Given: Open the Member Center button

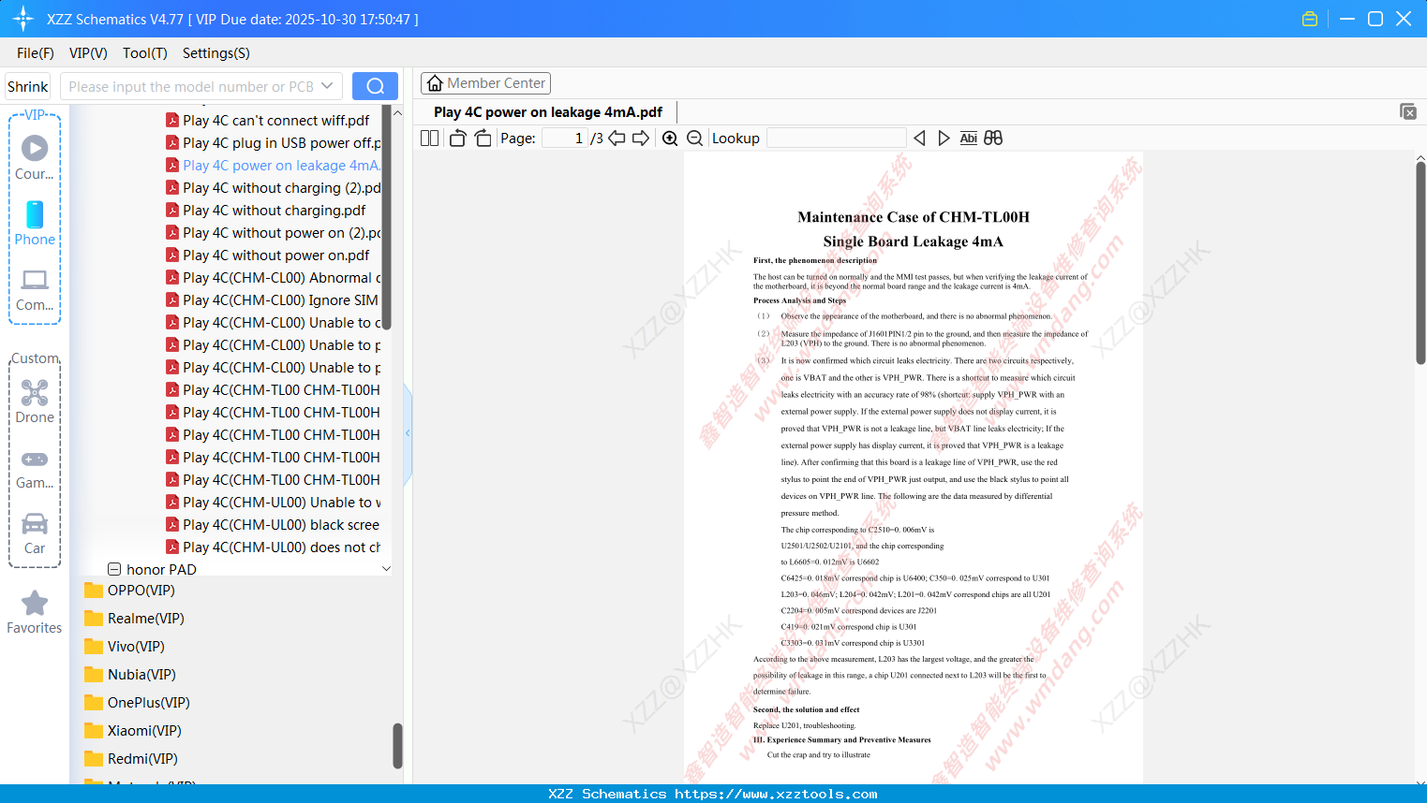Looking at the screenshot, I should pyautogui.click(x=485, y=83).
